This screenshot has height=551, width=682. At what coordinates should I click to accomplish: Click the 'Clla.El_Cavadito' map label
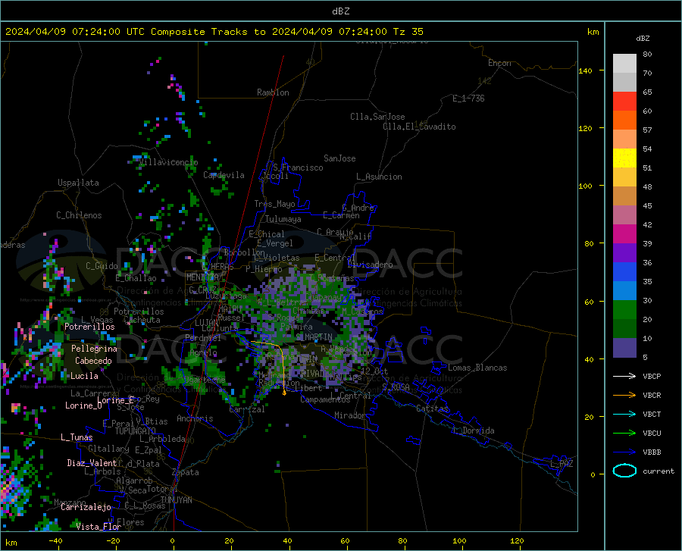[419, 127]
